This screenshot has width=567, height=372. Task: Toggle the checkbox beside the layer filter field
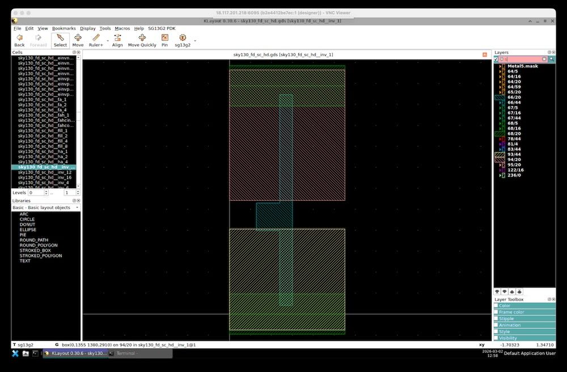(x=496, y=59)
